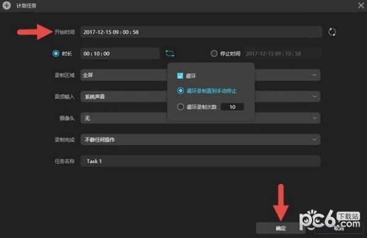Viewport: 367px width, 238px height.
Task: Open the 摄像头 dropdown showing 无
Action: tap(201, 118)
